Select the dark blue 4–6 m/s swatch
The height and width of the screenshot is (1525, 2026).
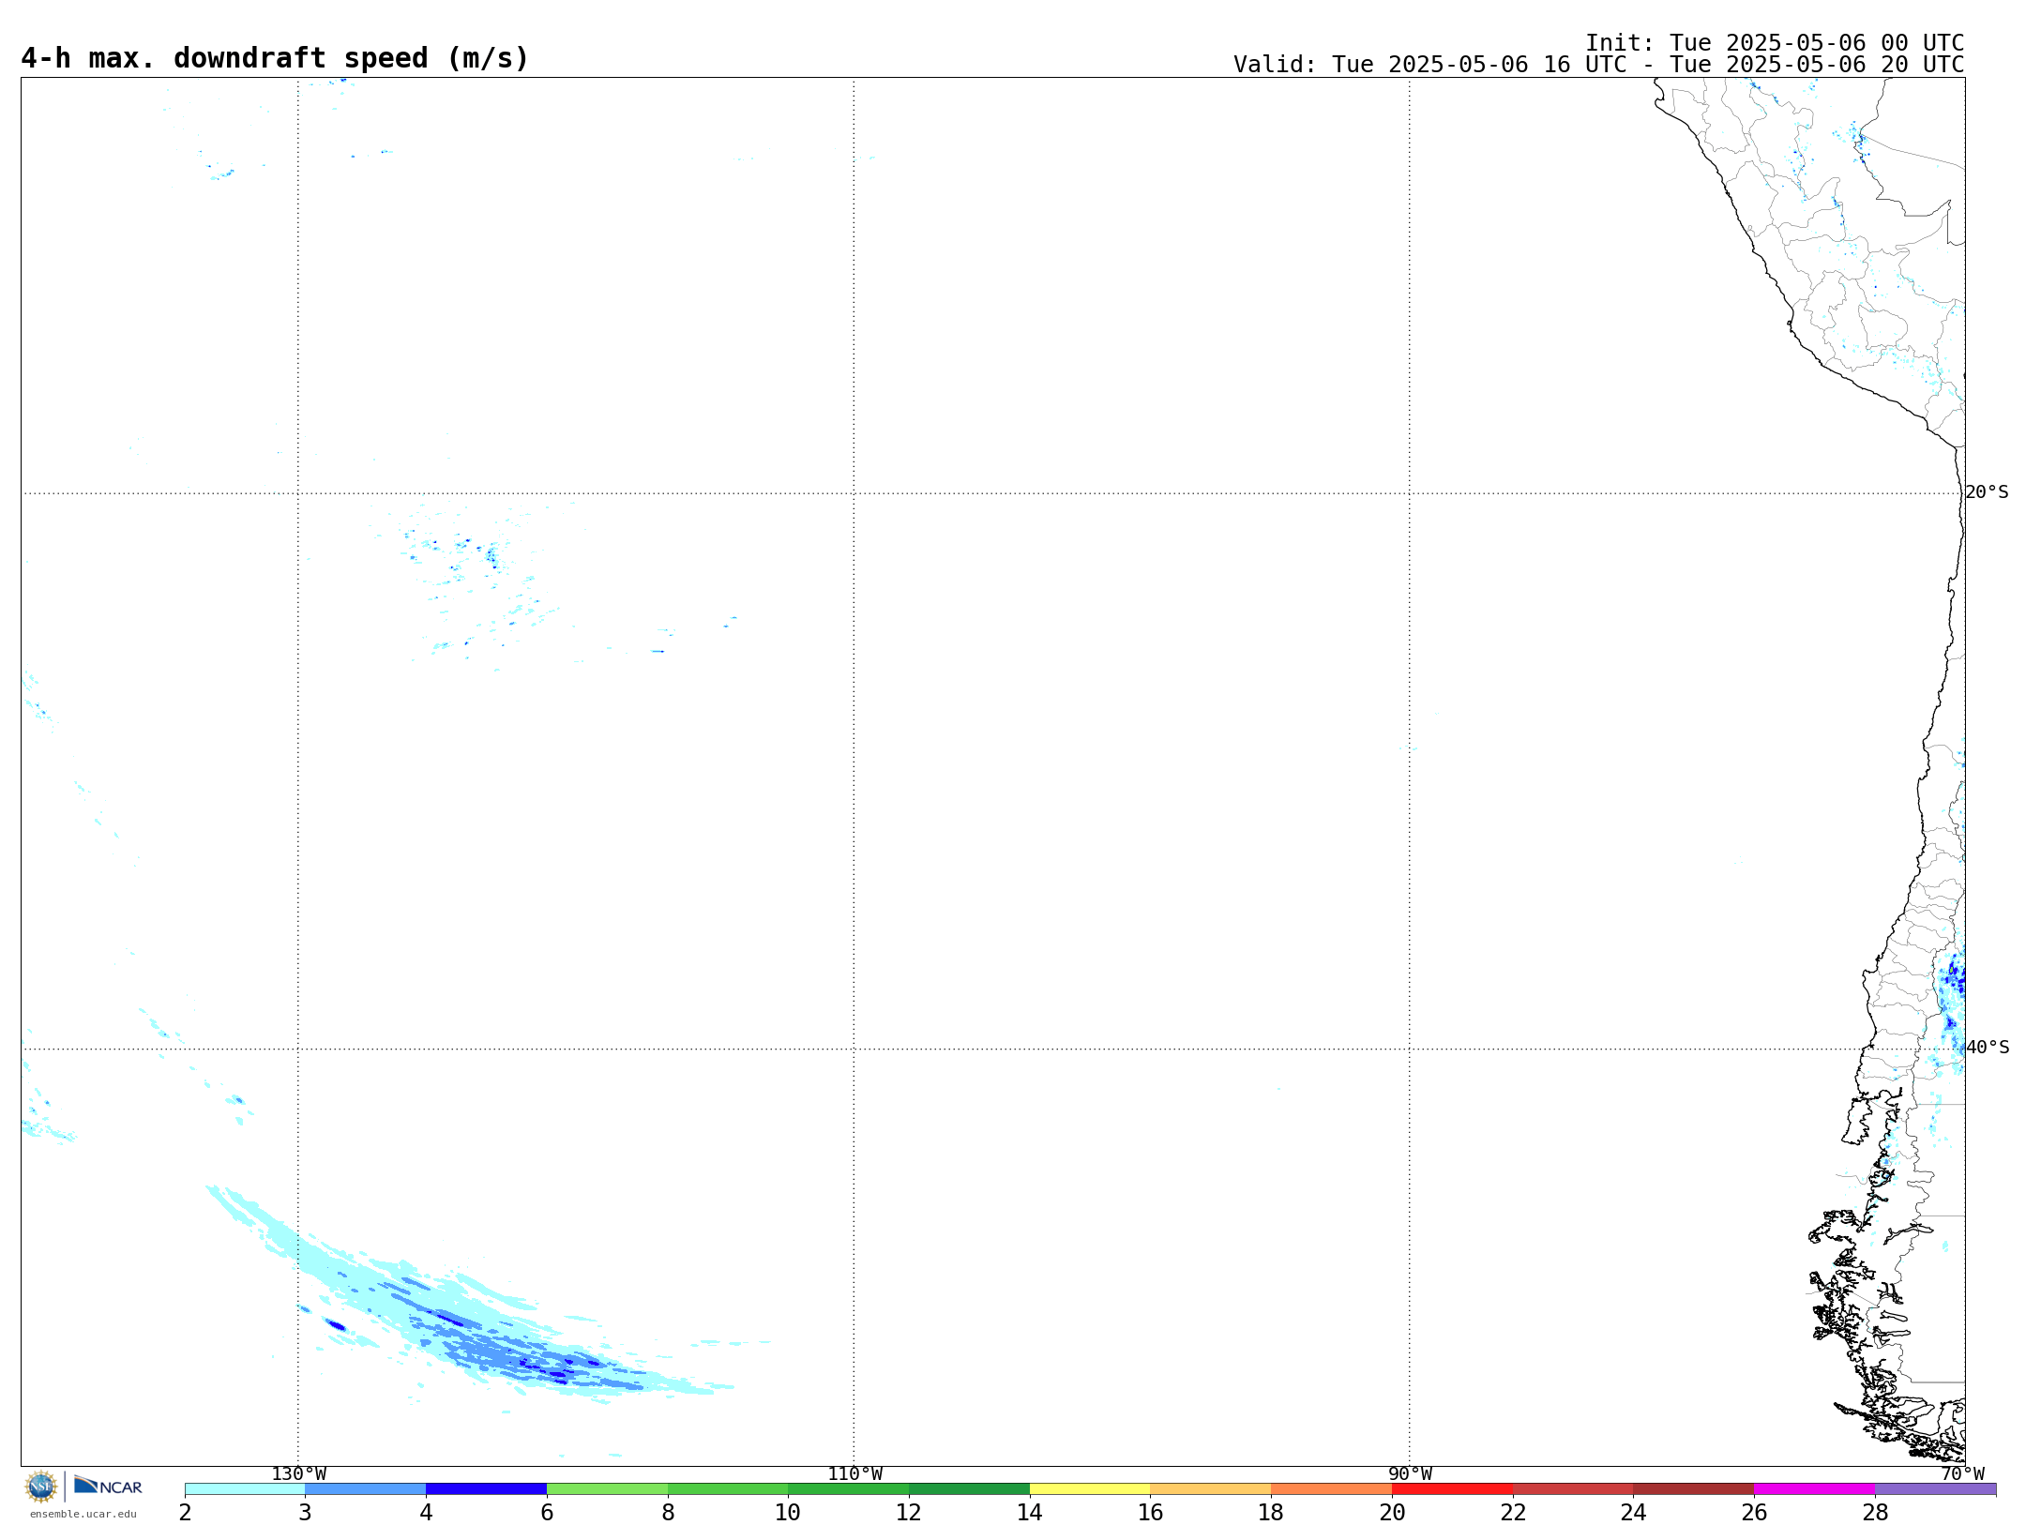[487, 1489]
